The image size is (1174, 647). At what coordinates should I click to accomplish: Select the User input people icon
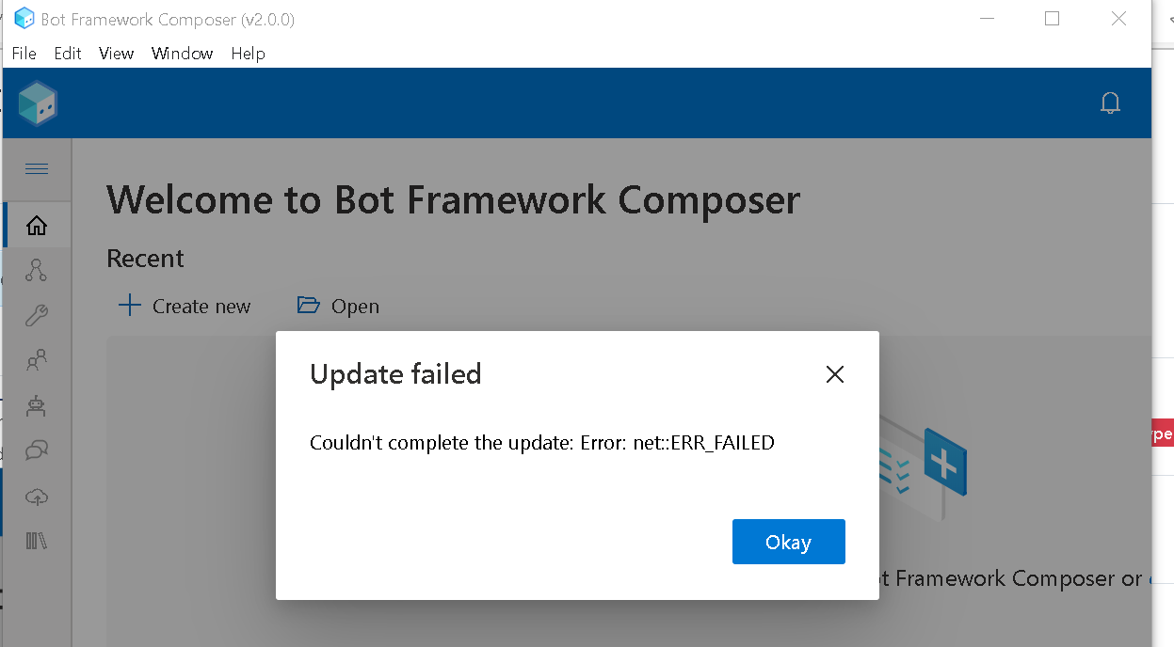36,360
